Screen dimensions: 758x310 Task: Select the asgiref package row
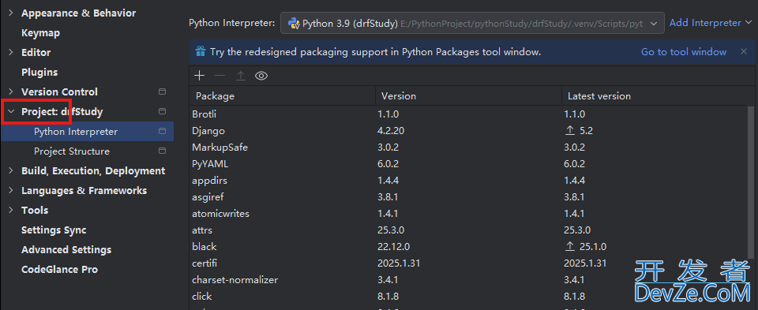click(468, 196)
